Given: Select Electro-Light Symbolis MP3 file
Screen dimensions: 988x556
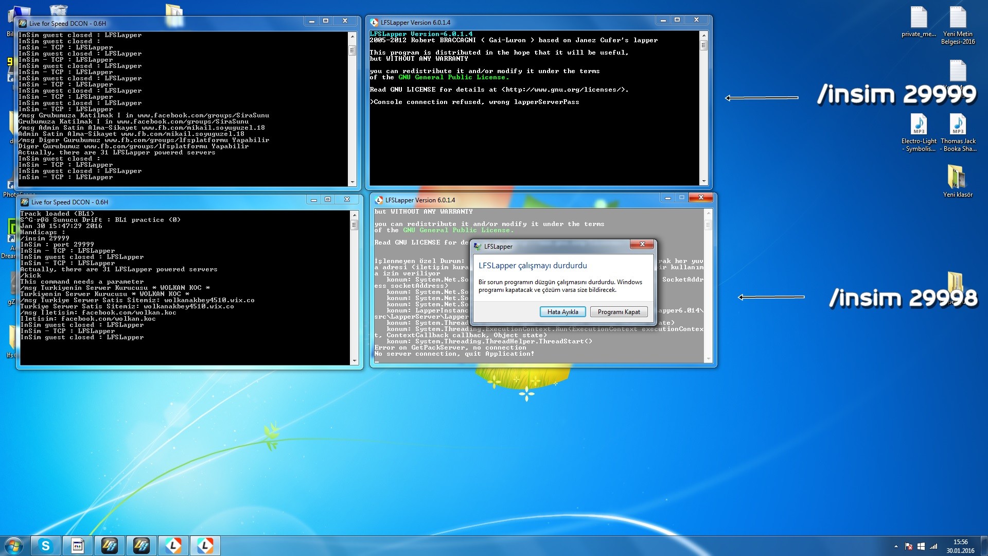Looking at the screenshot, I should pos(919,132).
